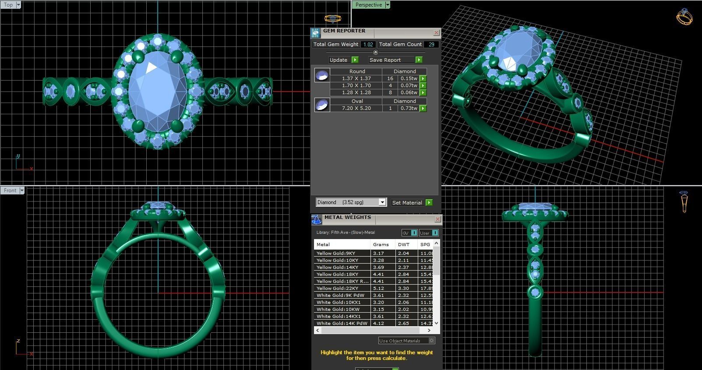Viewport: 702px width, 370px height.
Task: Click the Total Gem Weight value 1.02
Action: pos(368,44)
